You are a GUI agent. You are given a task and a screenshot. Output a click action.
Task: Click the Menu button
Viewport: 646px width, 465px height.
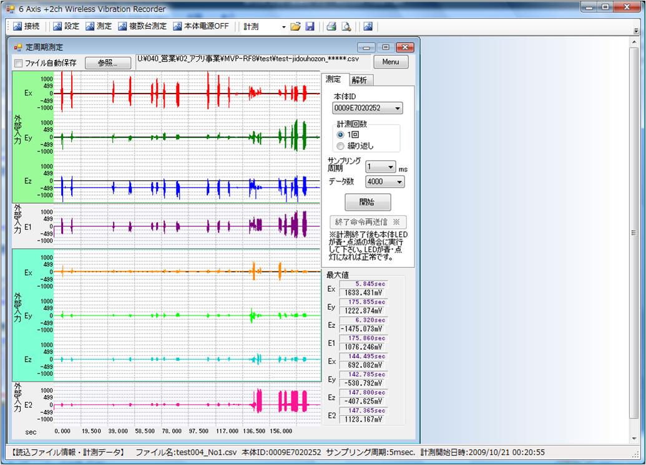(391, 62)
